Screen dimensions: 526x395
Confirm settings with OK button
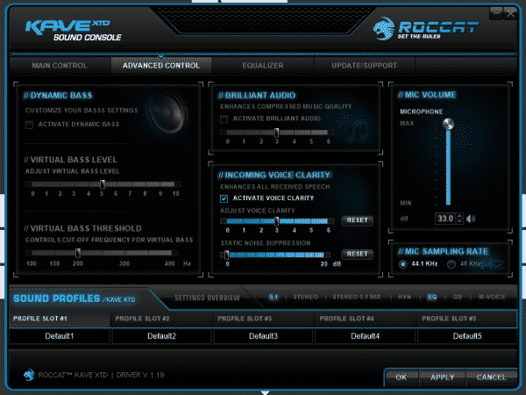(x=402, y=377)
